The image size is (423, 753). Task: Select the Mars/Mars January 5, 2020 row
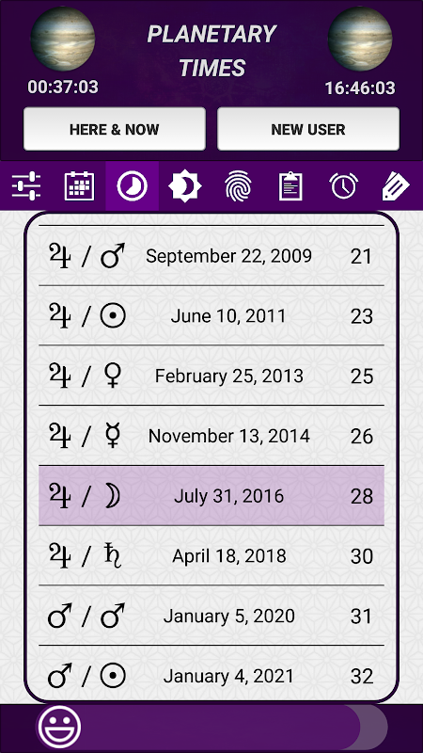click(211, 616)
